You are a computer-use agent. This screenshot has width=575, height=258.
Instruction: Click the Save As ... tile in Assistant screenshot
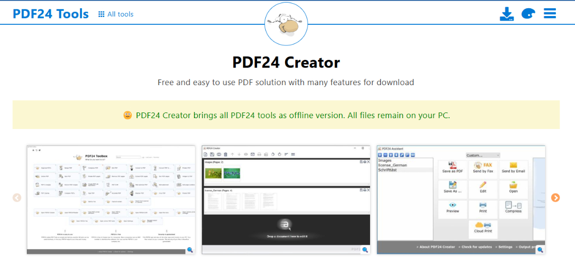[453, 189]
